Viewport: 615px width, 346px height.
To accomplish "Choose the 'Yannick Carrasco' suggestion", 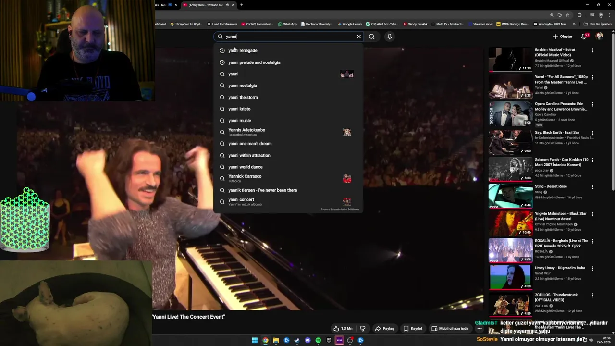I will coord(288,178).
